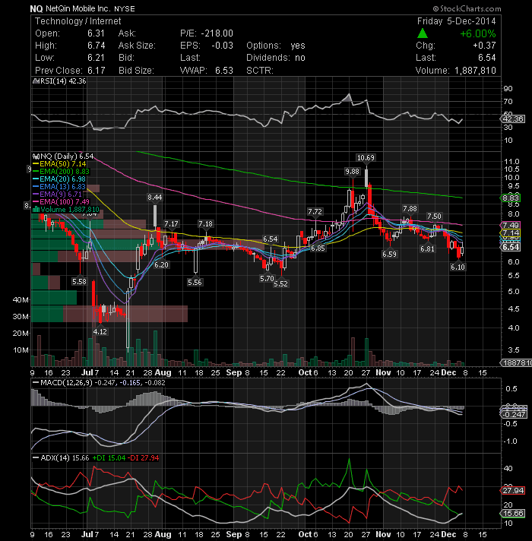
Task: Click the Volume 1,887,810 legend entry
Action: [66, 210]
